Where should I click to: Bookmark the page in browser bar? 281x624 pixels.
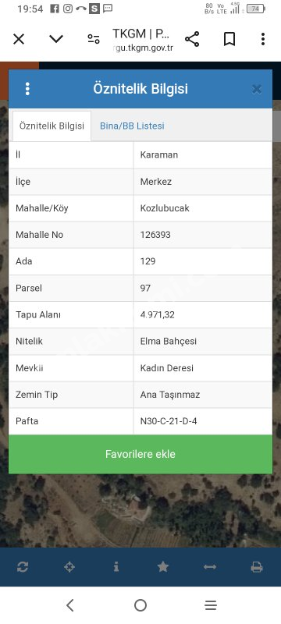229,39
